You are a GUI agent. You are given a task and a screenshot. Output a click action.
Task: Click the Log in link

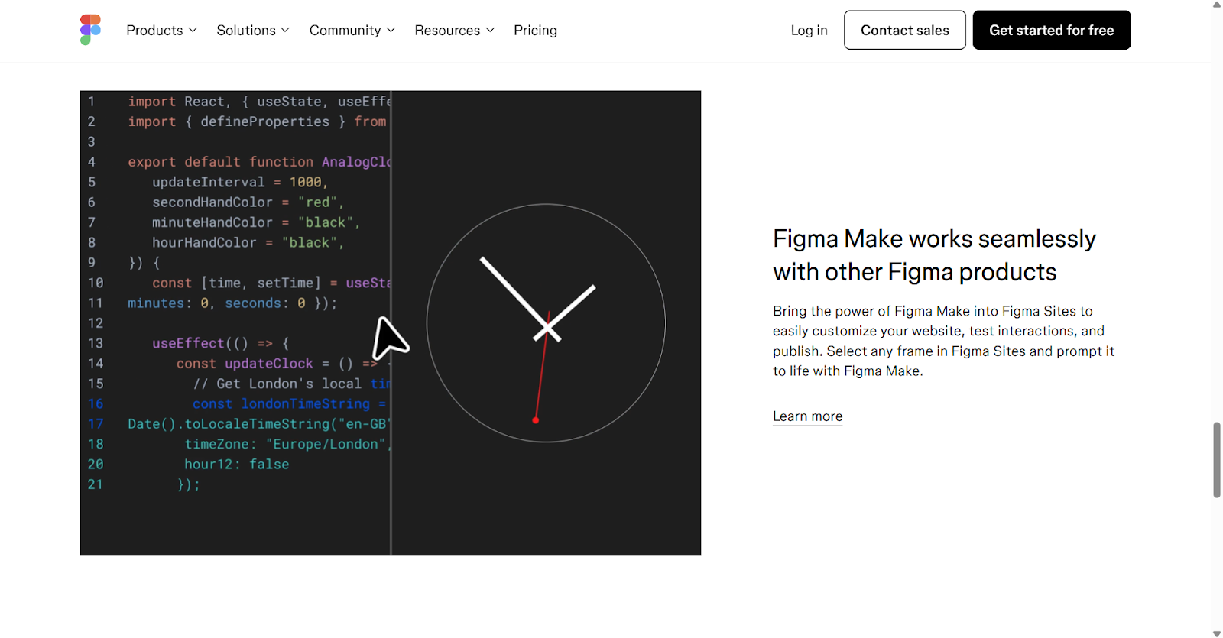click(809, 31)
